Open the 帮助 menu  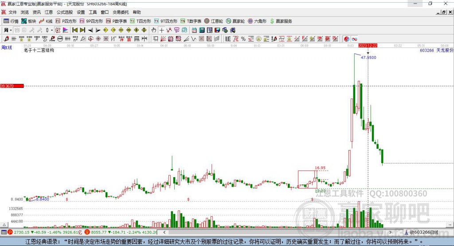(x=137, y=12)
